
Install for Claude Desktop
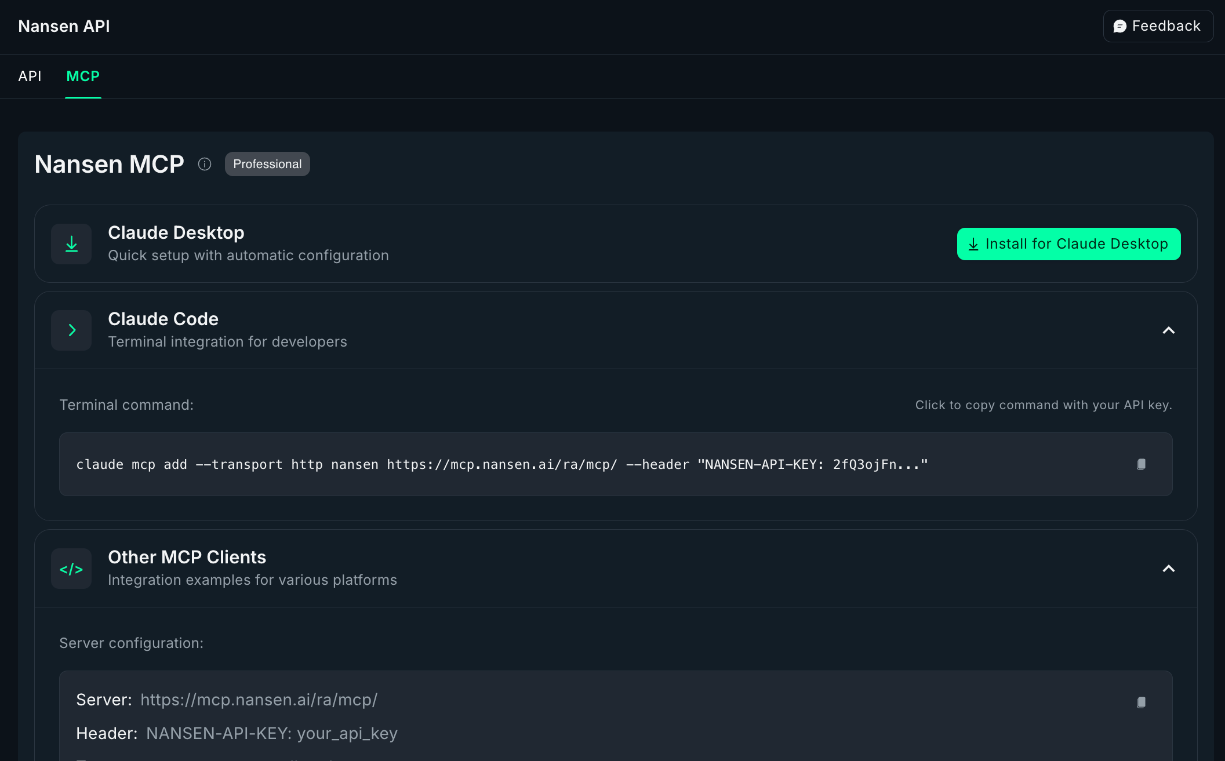click(1068, 244)
